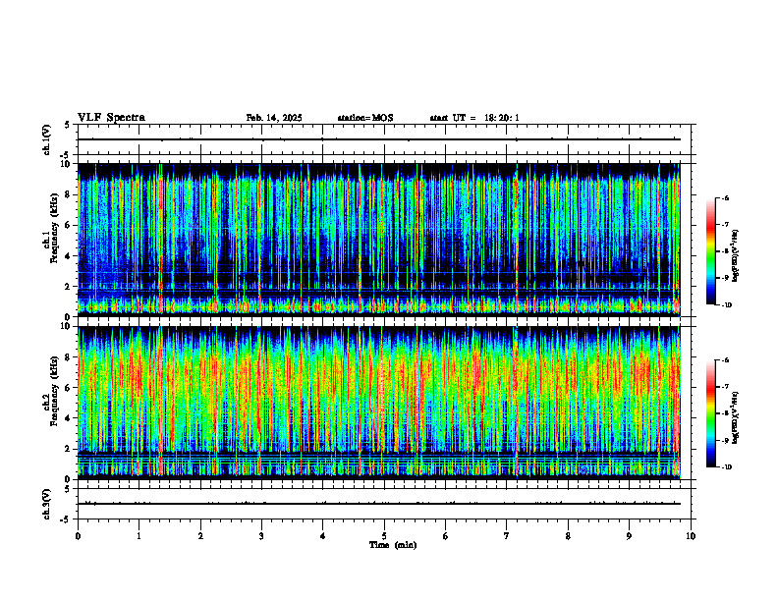This screenshot has height=601, width=778.
Task: Click the ch.1 colorbar "log(PSD)" label
Action: pyautogui.click(x=736, y=256)
